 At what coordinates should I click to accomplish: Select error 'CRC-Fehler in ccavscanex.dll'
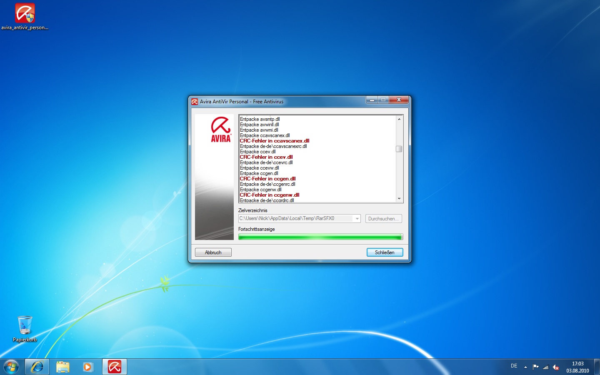point(275,141)
